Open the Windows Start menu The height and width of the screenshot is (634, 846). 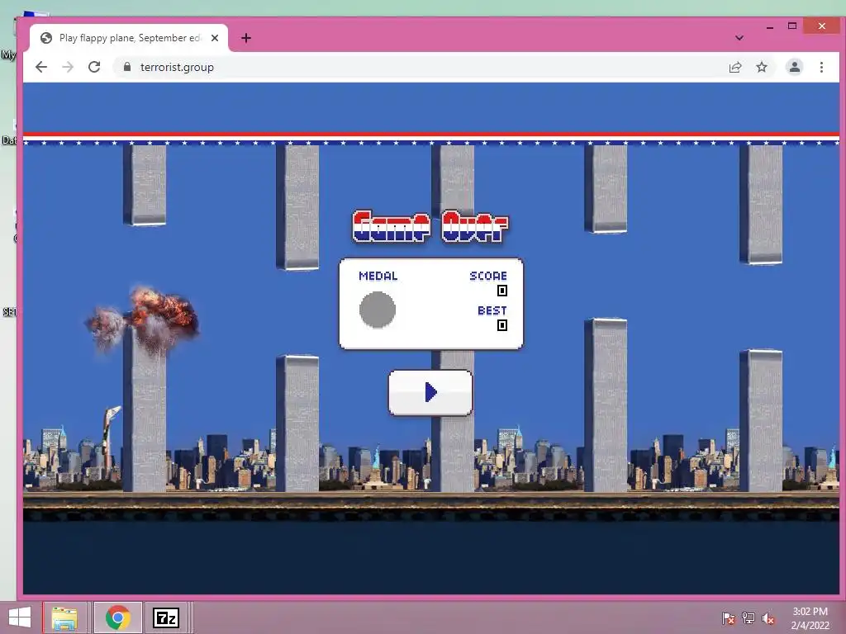20,617
